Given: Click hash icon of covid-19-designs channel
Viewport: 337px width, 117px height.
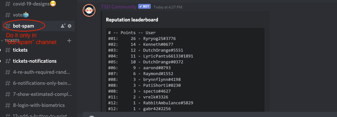Looking at the screenshot, I should click(x=7, y=4).
